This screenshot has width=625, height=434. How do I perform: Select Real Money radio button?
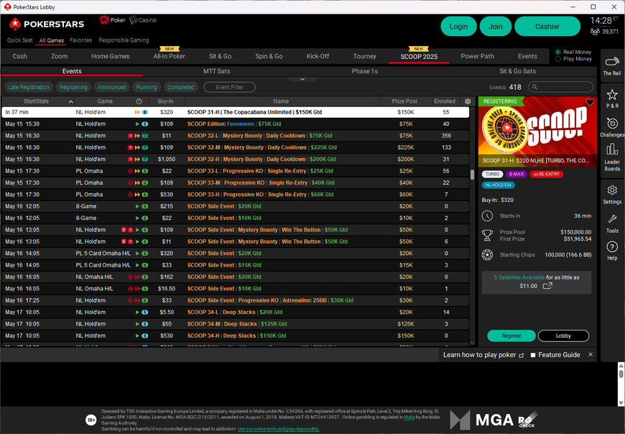click(x=558, y=52)
